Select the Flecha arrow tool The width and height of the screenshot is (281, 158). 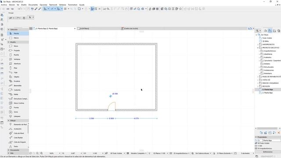point(18,33)
